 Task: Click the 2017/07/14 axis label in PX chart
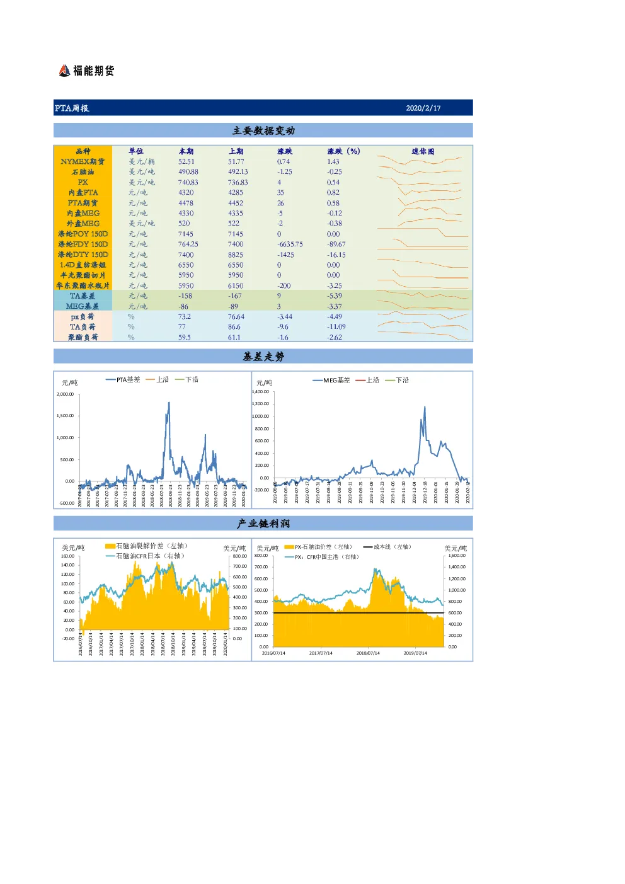click(x=321, y=653)
